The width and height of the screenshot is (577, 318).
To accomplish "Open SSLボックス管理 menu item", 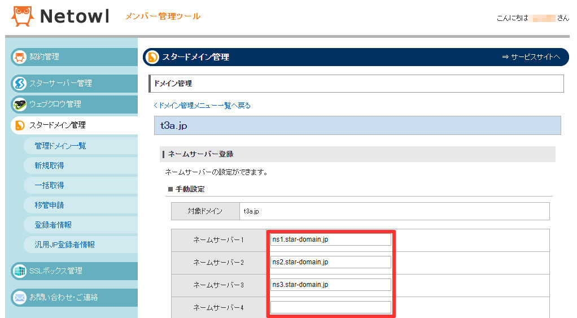I will click(x=74, y=271).
